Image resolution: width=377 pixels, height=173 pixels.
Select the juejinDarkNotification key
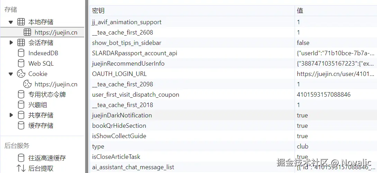tap(122, 115)
